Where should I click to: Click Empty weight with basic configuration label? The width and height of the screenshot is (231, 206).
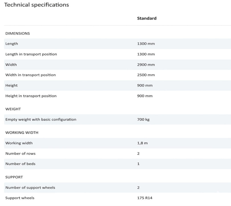pyautogui.click(x=41, y=119)
